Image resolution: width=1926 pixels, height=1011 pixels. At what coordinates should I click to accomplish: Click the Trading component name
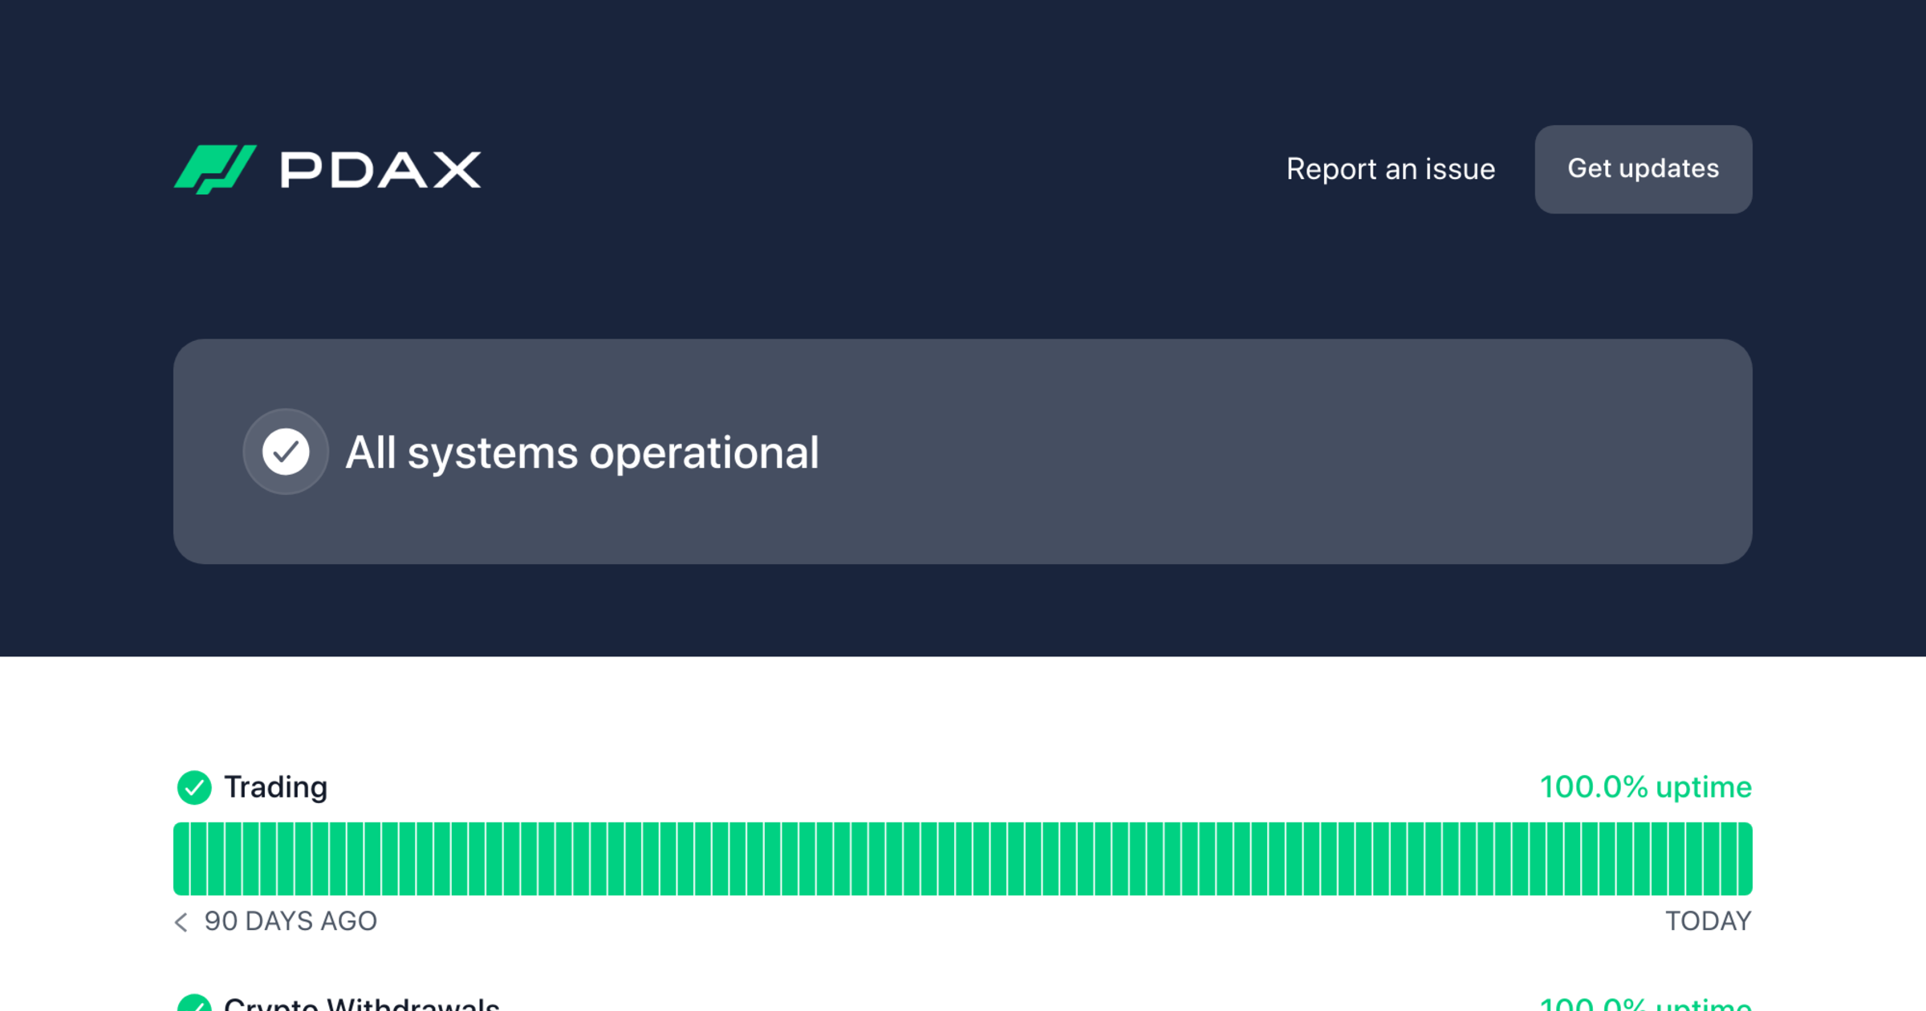tap(276, 786)
